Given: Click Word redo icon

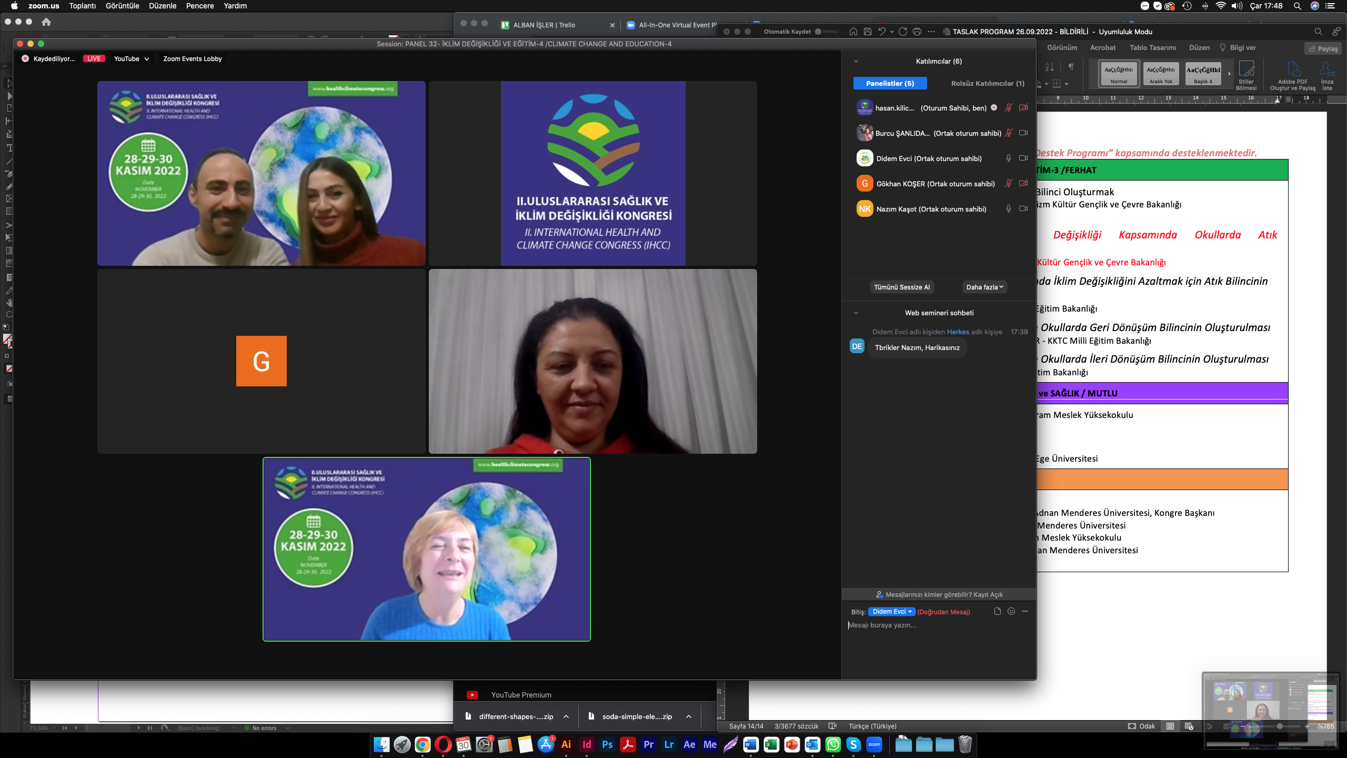Looking at the screenshot, I should pyautogui.click(x=903, y=32).
